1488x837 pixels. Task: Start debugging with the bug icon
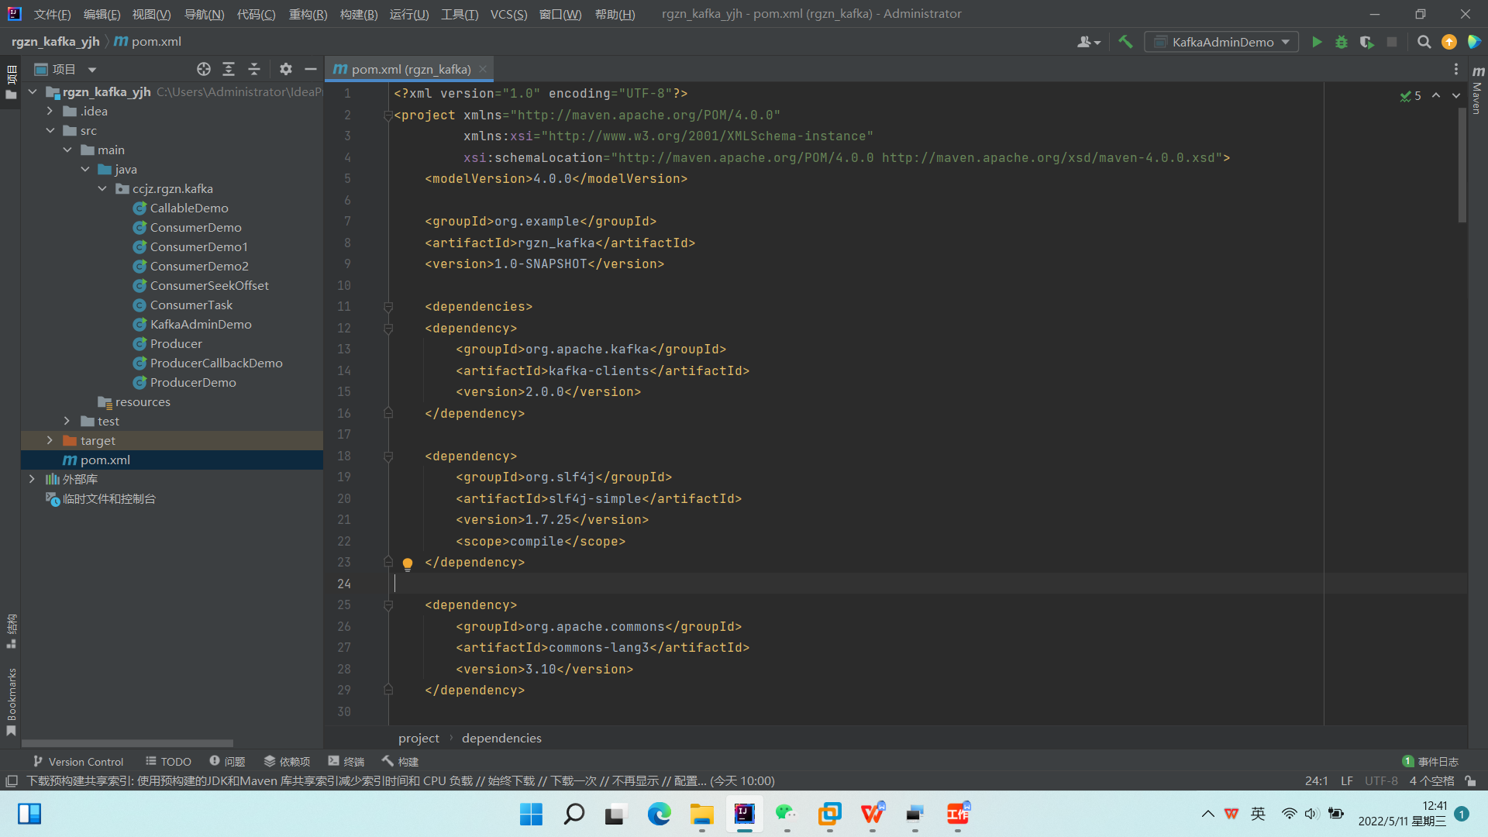1342,42
